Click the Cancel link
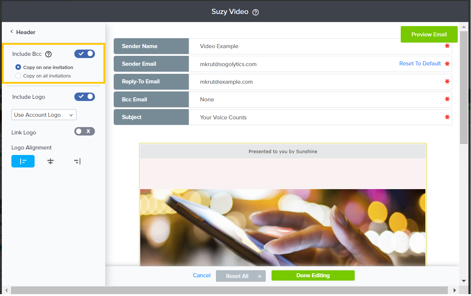This screenshot has width=471, height=296. point(202,275)
